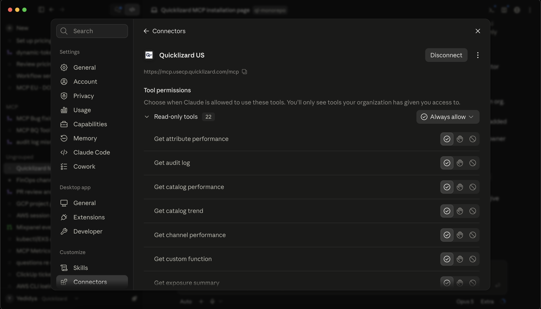Viewport: 541px width, 309px height.
Task: Open the Quicklizard US more options menu
Action: click(x=478, y=55)
